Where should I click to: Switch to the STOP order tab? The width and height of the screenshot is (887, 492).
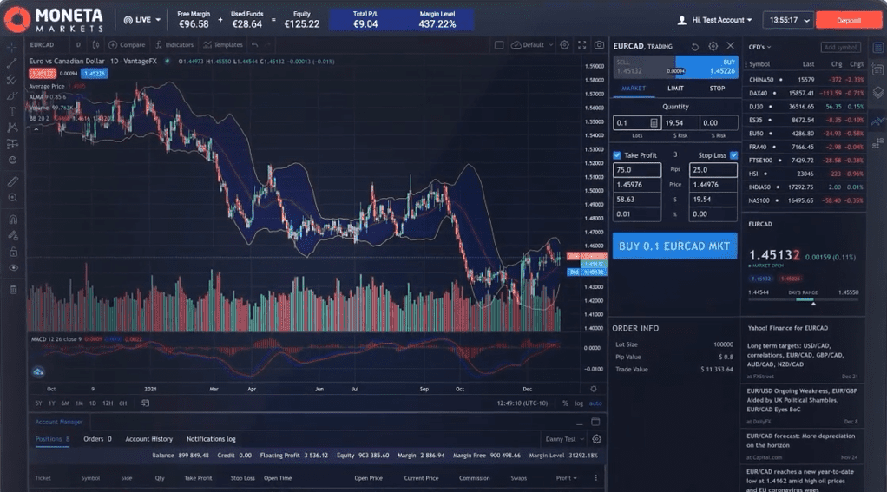[717, 89]
